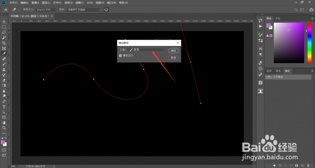Search icon in top-right bar
Viewport: 315px width, 168px height.
coord(296,10)
